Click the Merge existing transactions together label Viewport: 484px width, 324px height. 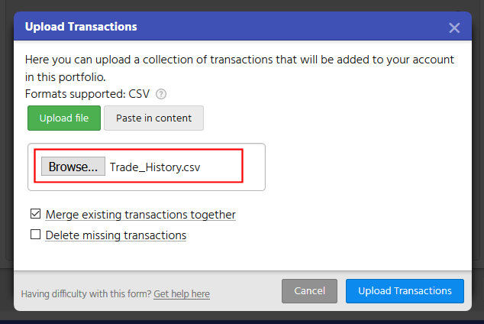tap(140, 215)
